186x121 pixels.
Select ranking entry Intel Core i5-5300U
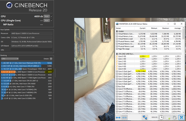[x=26, y=98]
